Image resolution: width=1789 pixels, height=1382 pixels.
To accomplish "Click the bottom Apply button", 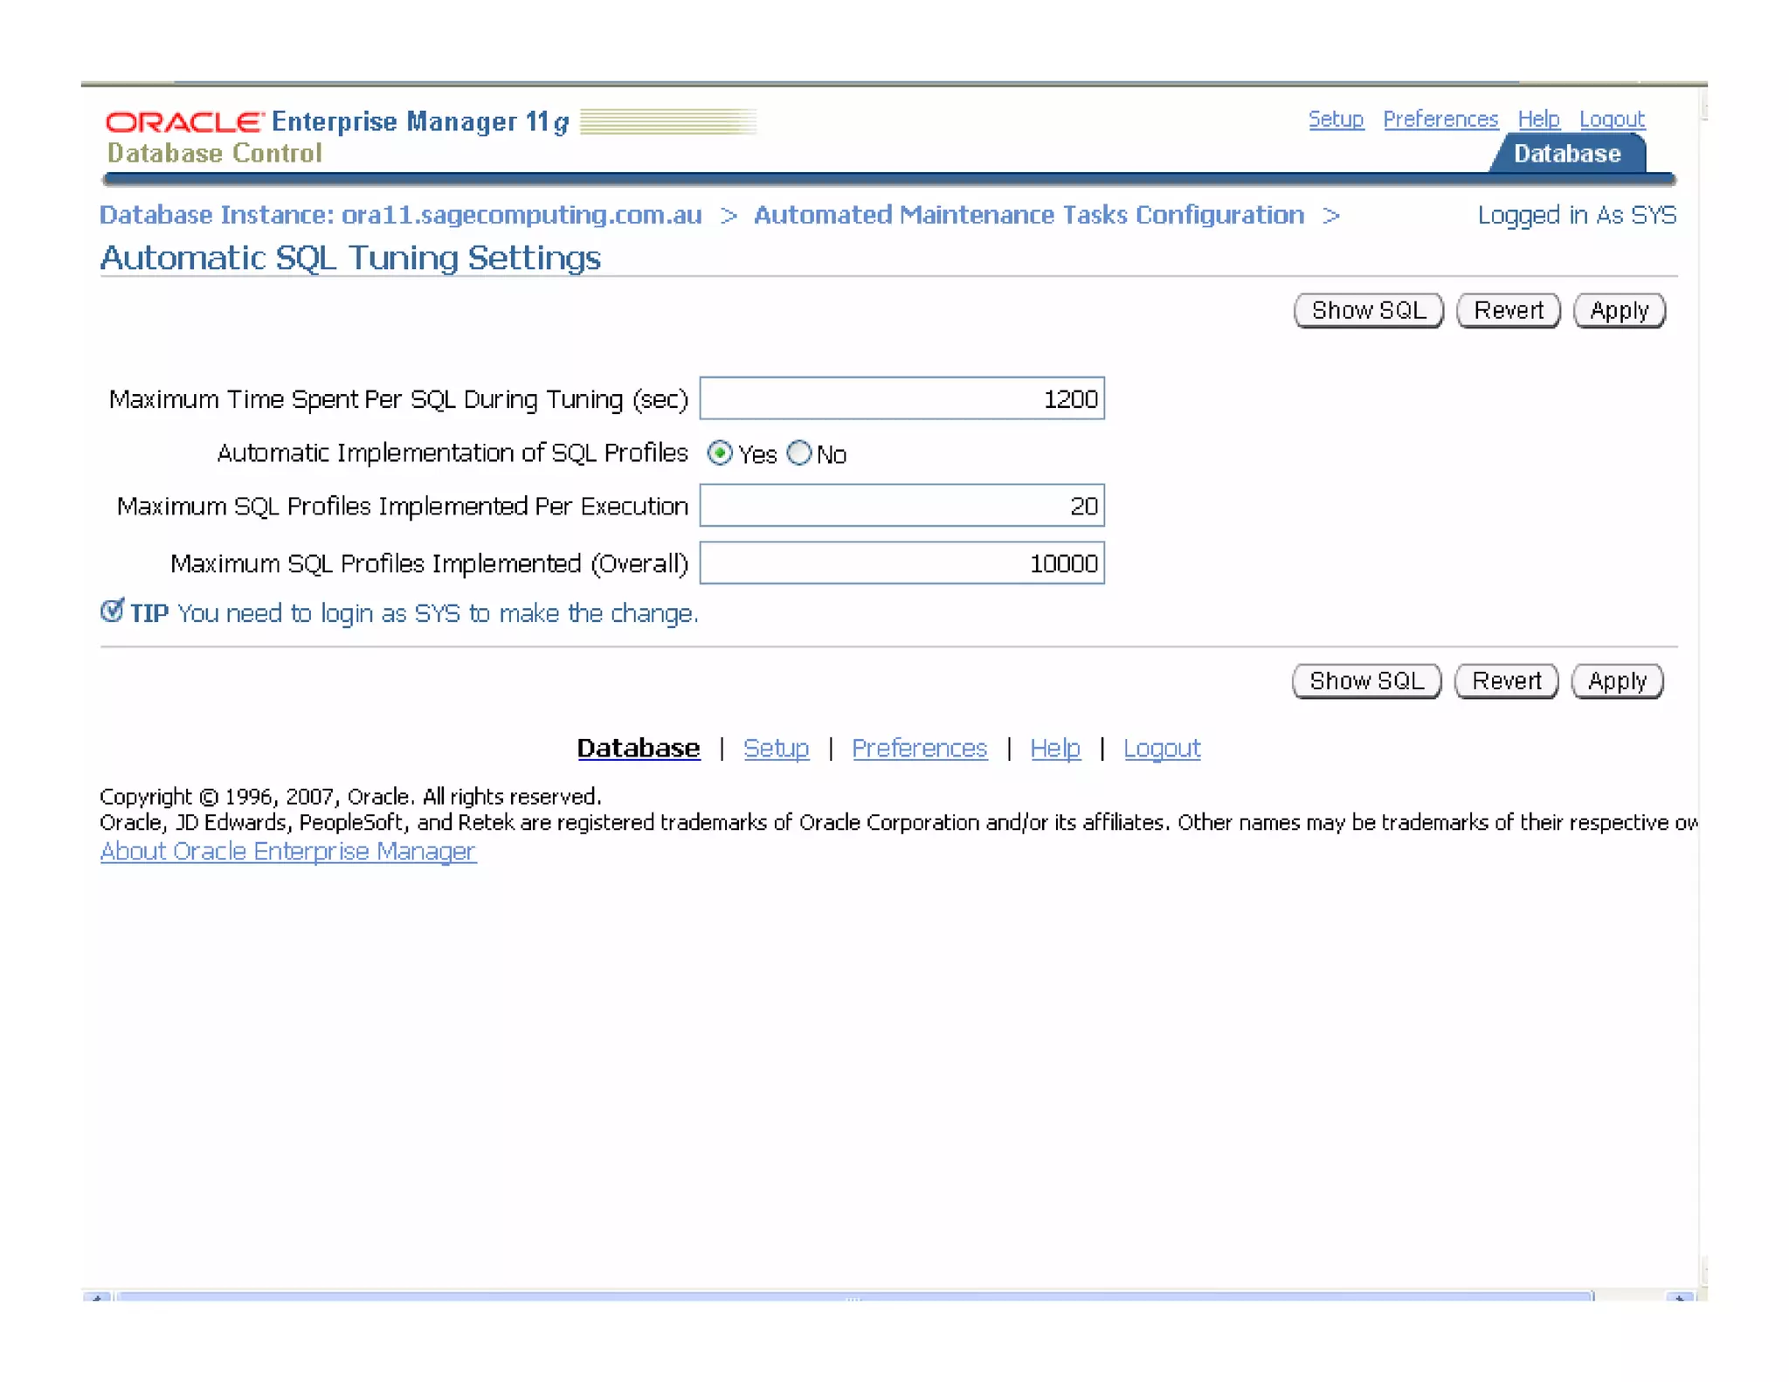I will pyautogui.click(x=1617, y=681).
